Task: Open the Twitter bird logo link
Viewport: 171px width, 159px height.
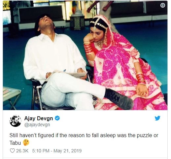Action: click(157, 118)
